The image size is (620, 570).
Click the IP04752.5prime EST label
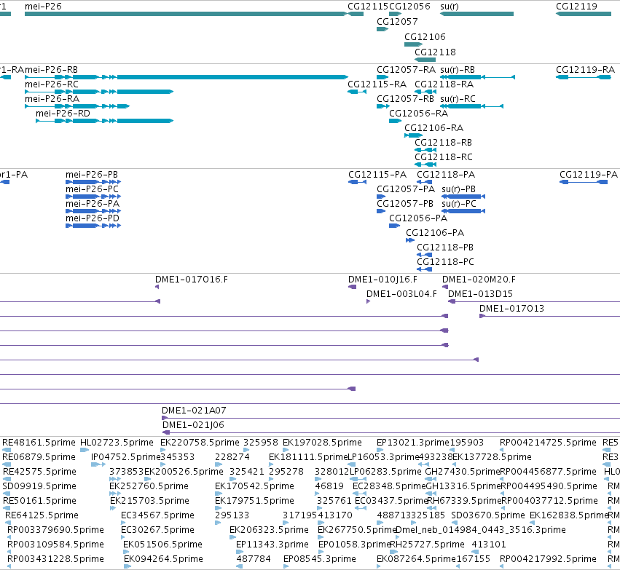pyautogui.click(x=126, y=456)
